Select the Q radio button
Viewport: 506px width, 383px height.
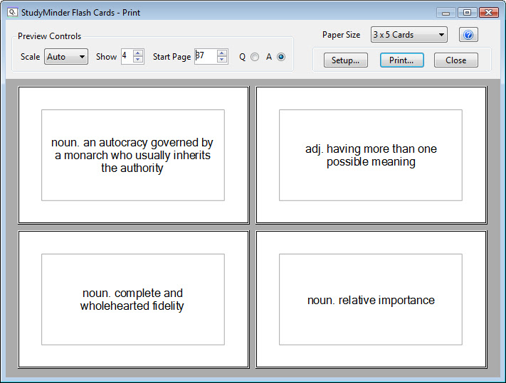point(255,57)
